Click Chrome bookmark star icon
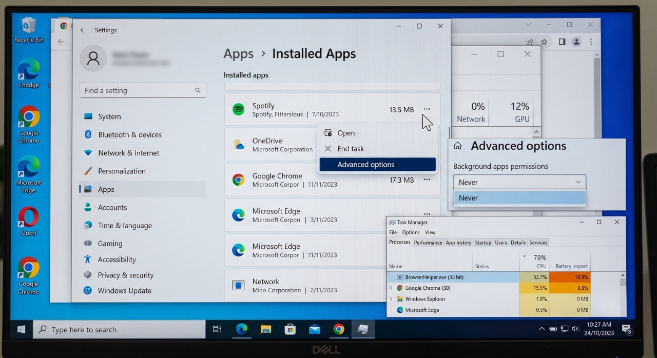 click(544, 42)
